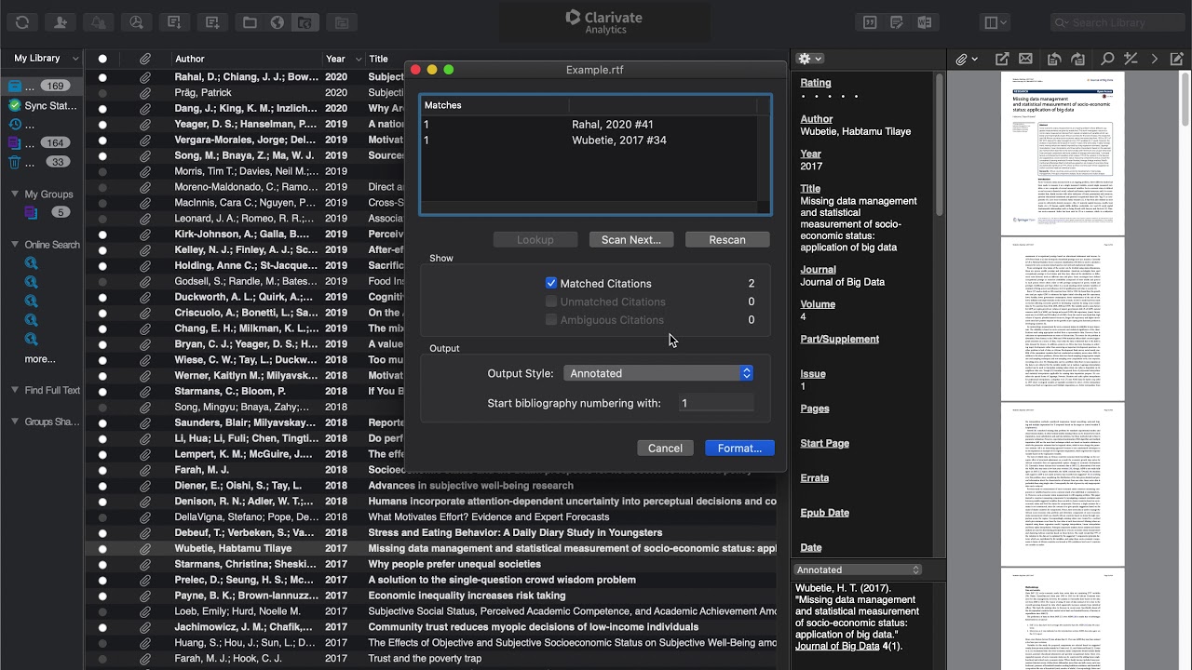Viewport: 1192px width, 670px height.
Task: Click the annotate PDF pencil icon
Action: tap(1177, 59)
